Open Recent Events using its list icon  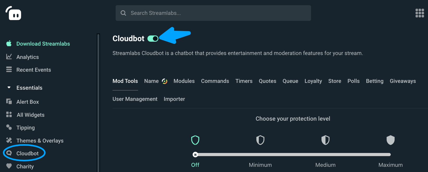(9, 70)
